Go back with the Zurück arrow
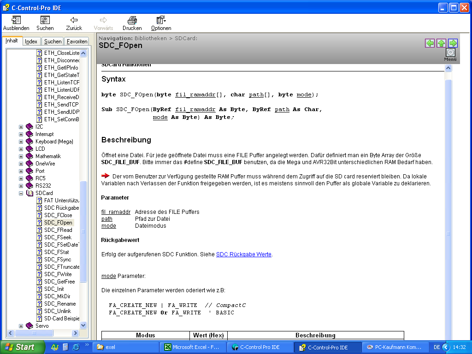This screenshot has width=472, height=354. click(x=74, y=20)
